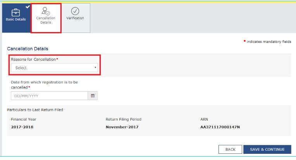Viewport: 296px width, 160px height.
Task: Click the Cancellation Details section heading
Action: coord(28,49)
